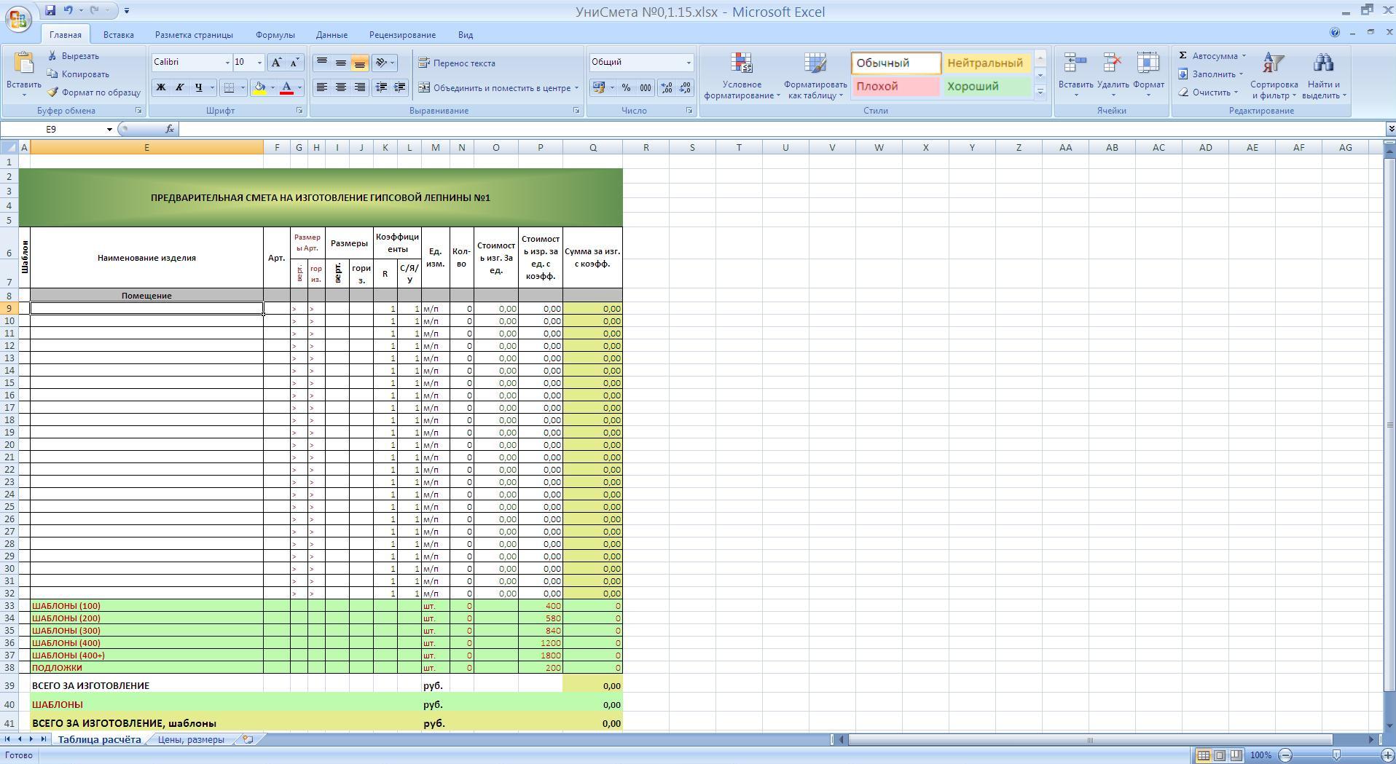Viewport: 1396px width, 764px height.
Task: Switch to the Данные ribbon tab
Action: 332,35
